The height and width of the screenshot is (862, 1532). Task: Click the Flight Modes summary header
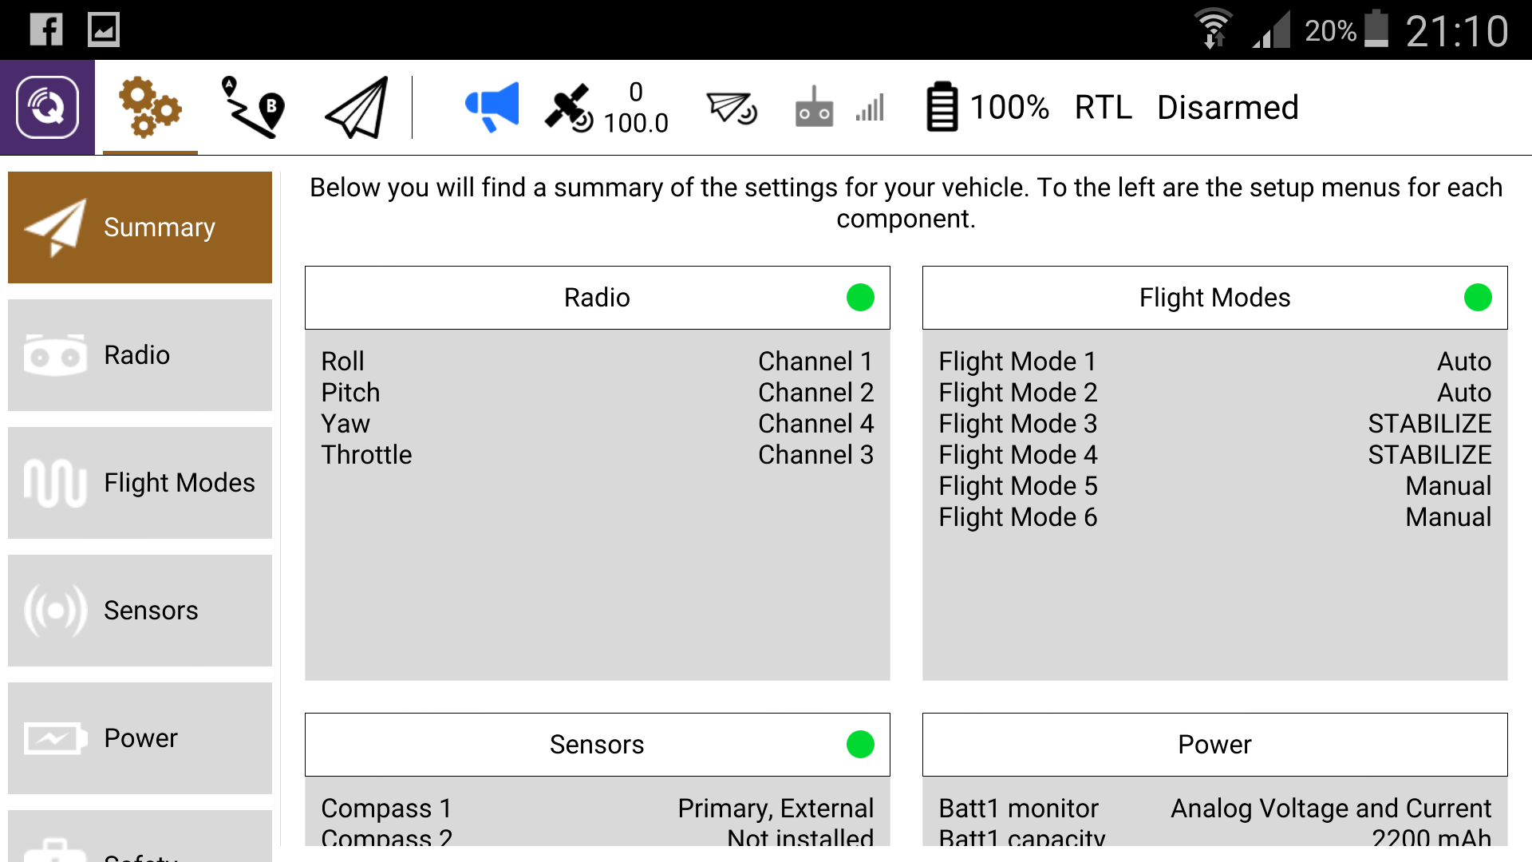(x=1214, y=298)
